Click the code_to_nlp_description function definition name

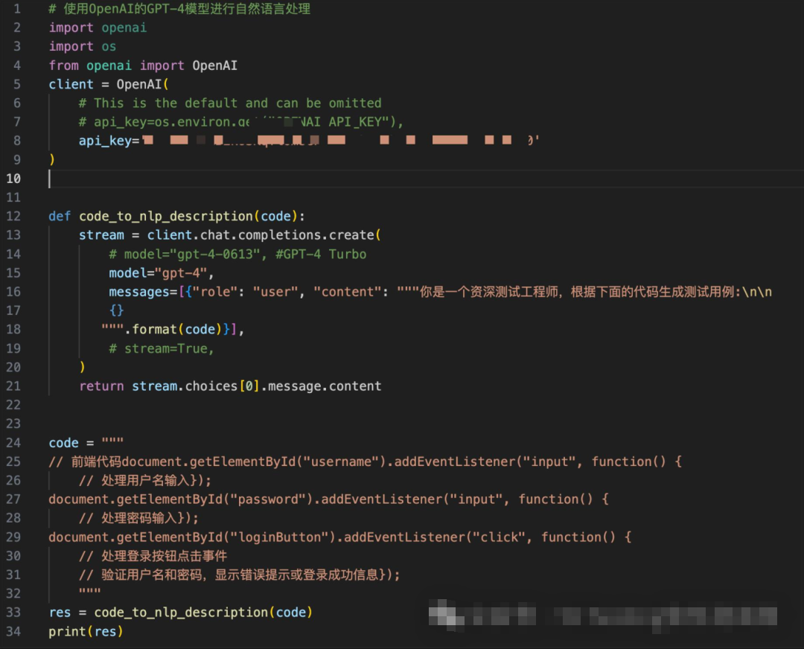coord(165,216)
